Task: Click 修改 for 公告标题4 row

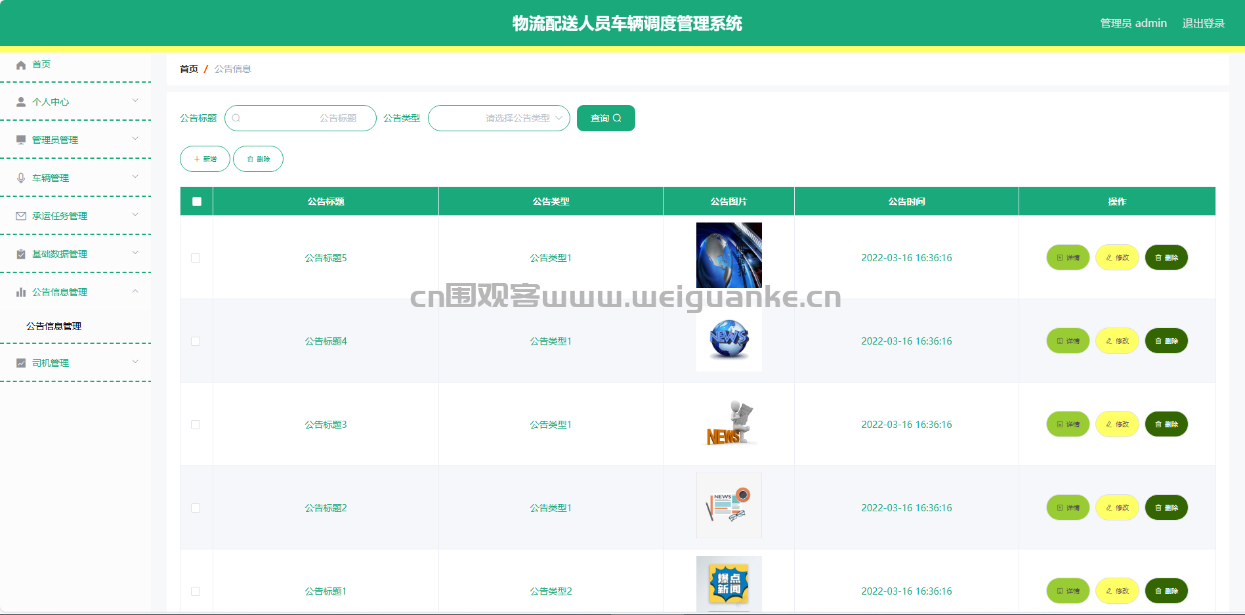Action: coord(1117,341)
